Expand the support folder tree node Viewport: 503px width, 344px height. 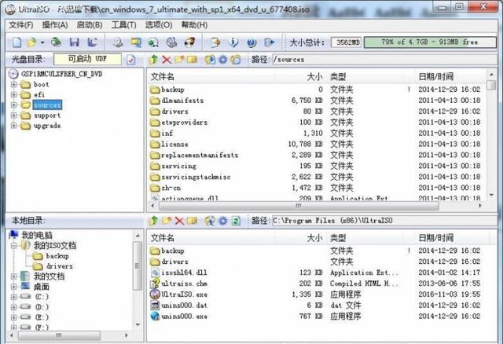[x=14, y=115]
